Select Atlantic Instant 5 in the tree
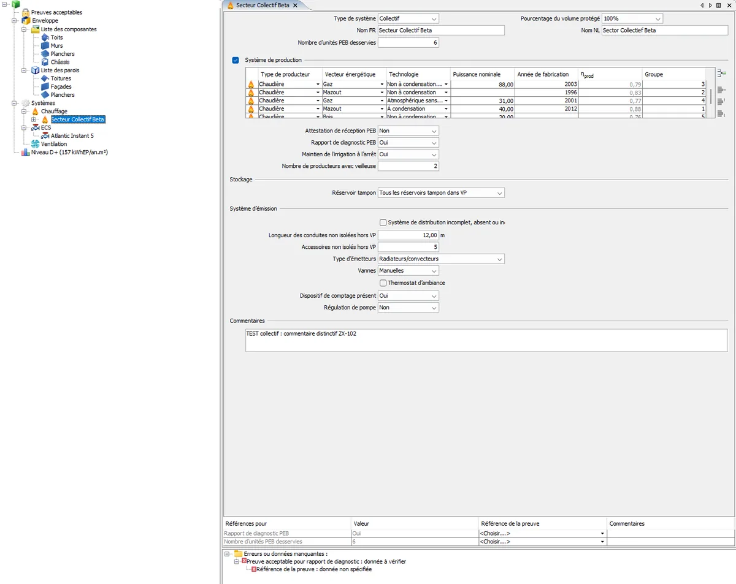This screenshot has width=736, height=584. tap(72, 136)
